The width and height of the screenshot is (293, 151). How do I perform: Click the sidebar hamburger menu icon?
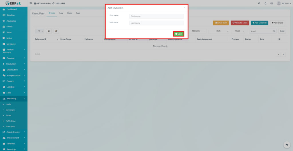coord(31,3)
